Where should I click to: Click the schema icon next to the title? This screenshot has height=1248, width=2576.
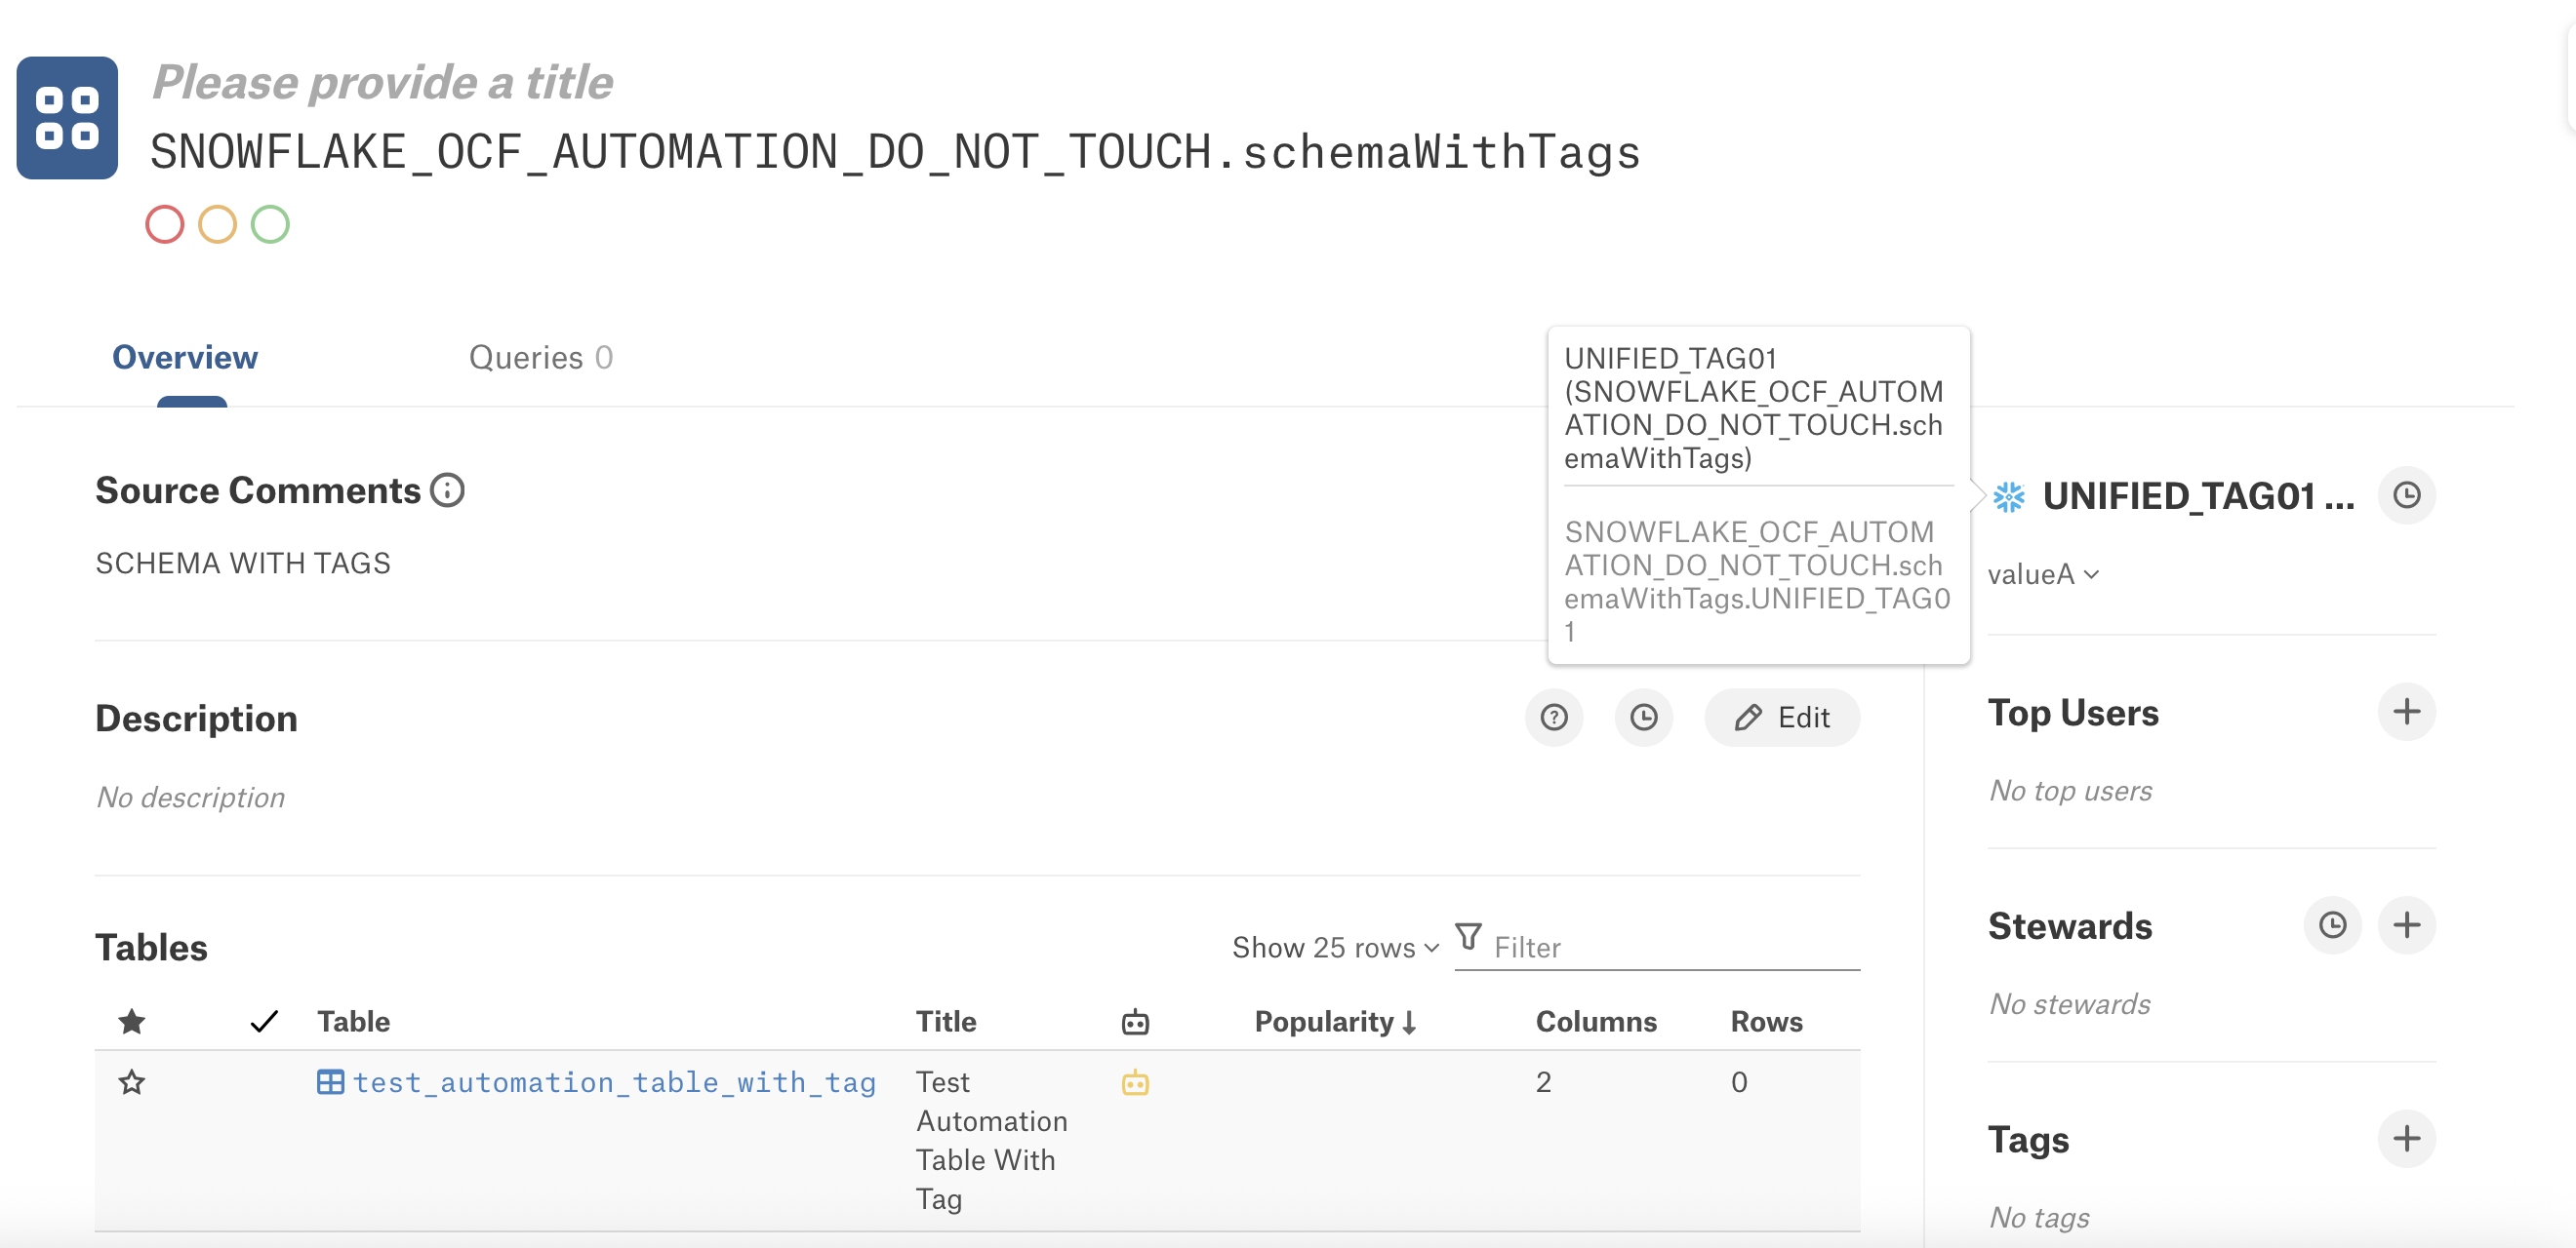67,118
